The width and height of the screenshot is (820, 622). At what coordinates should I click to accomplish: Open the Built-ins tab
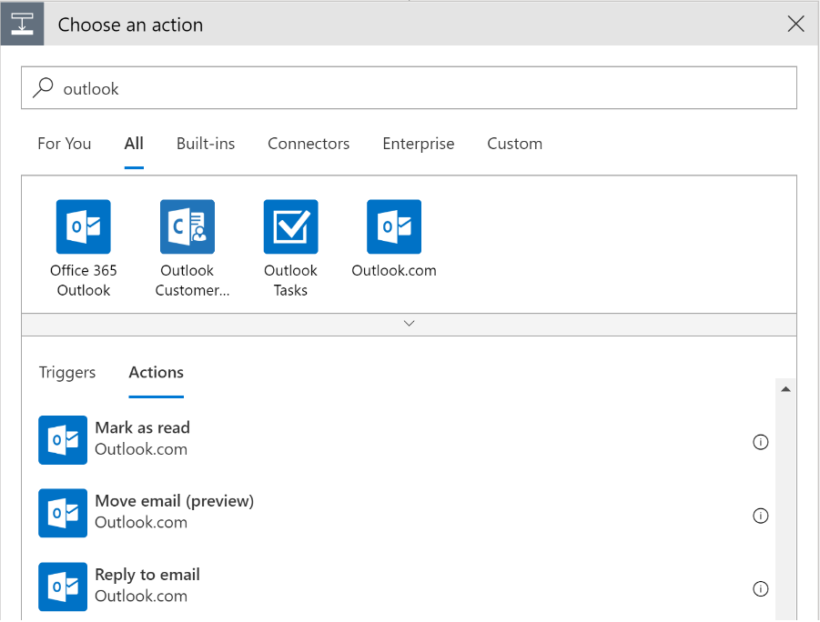tap(206, 144)
